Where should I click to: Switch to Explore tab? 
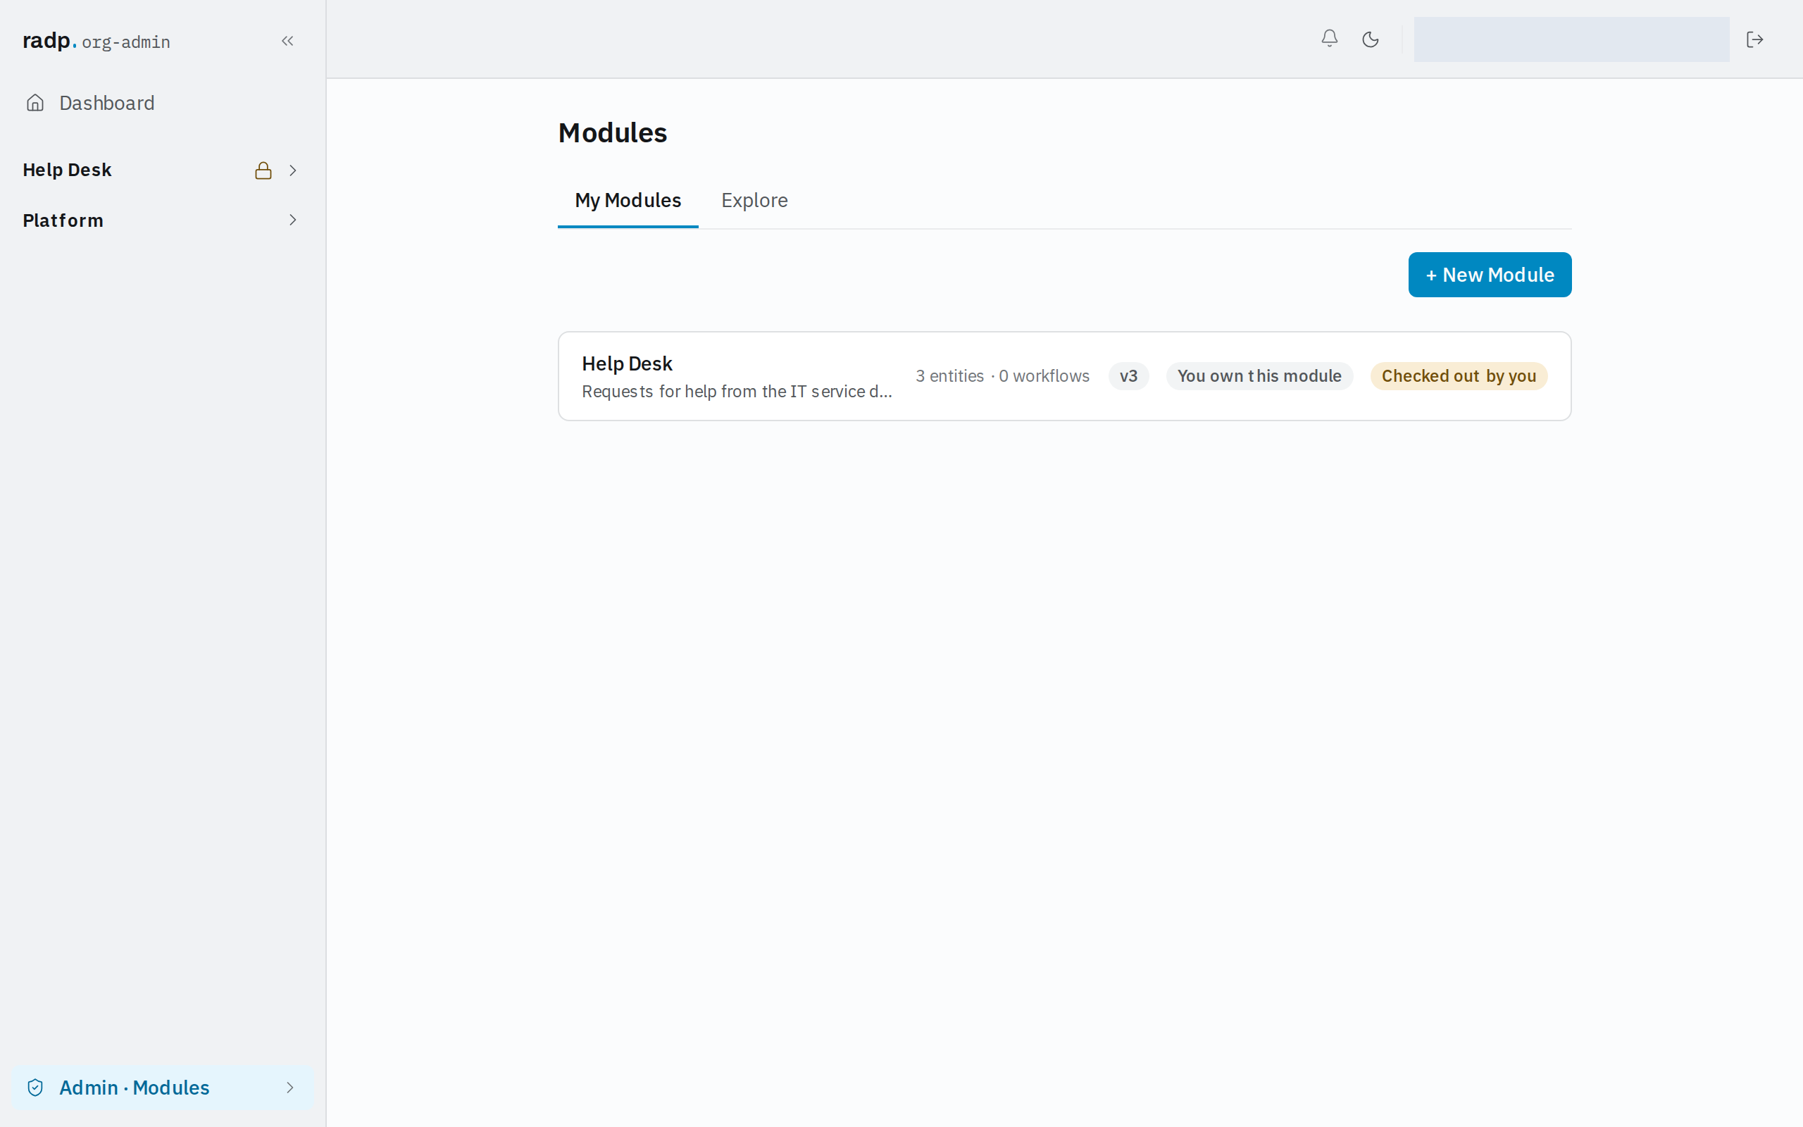click(x=754, y=201)
